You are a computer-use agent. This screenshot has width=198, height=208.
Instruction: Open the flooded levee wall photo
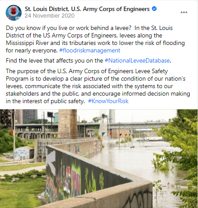(99, 159)
